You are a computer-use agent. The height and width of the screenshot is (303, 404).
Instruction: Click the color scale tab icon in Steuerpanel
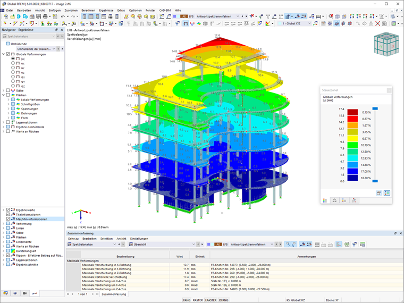coord(325,200)
